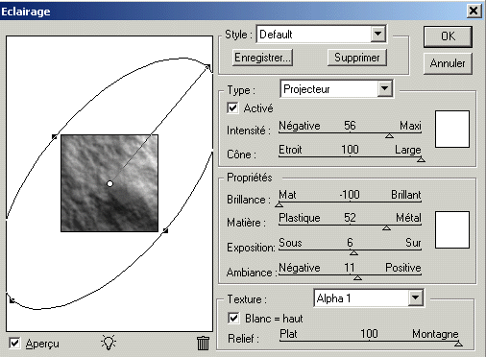
Task: Click the lower-right ellipse handle near preview image
Action: coord(165,230)
